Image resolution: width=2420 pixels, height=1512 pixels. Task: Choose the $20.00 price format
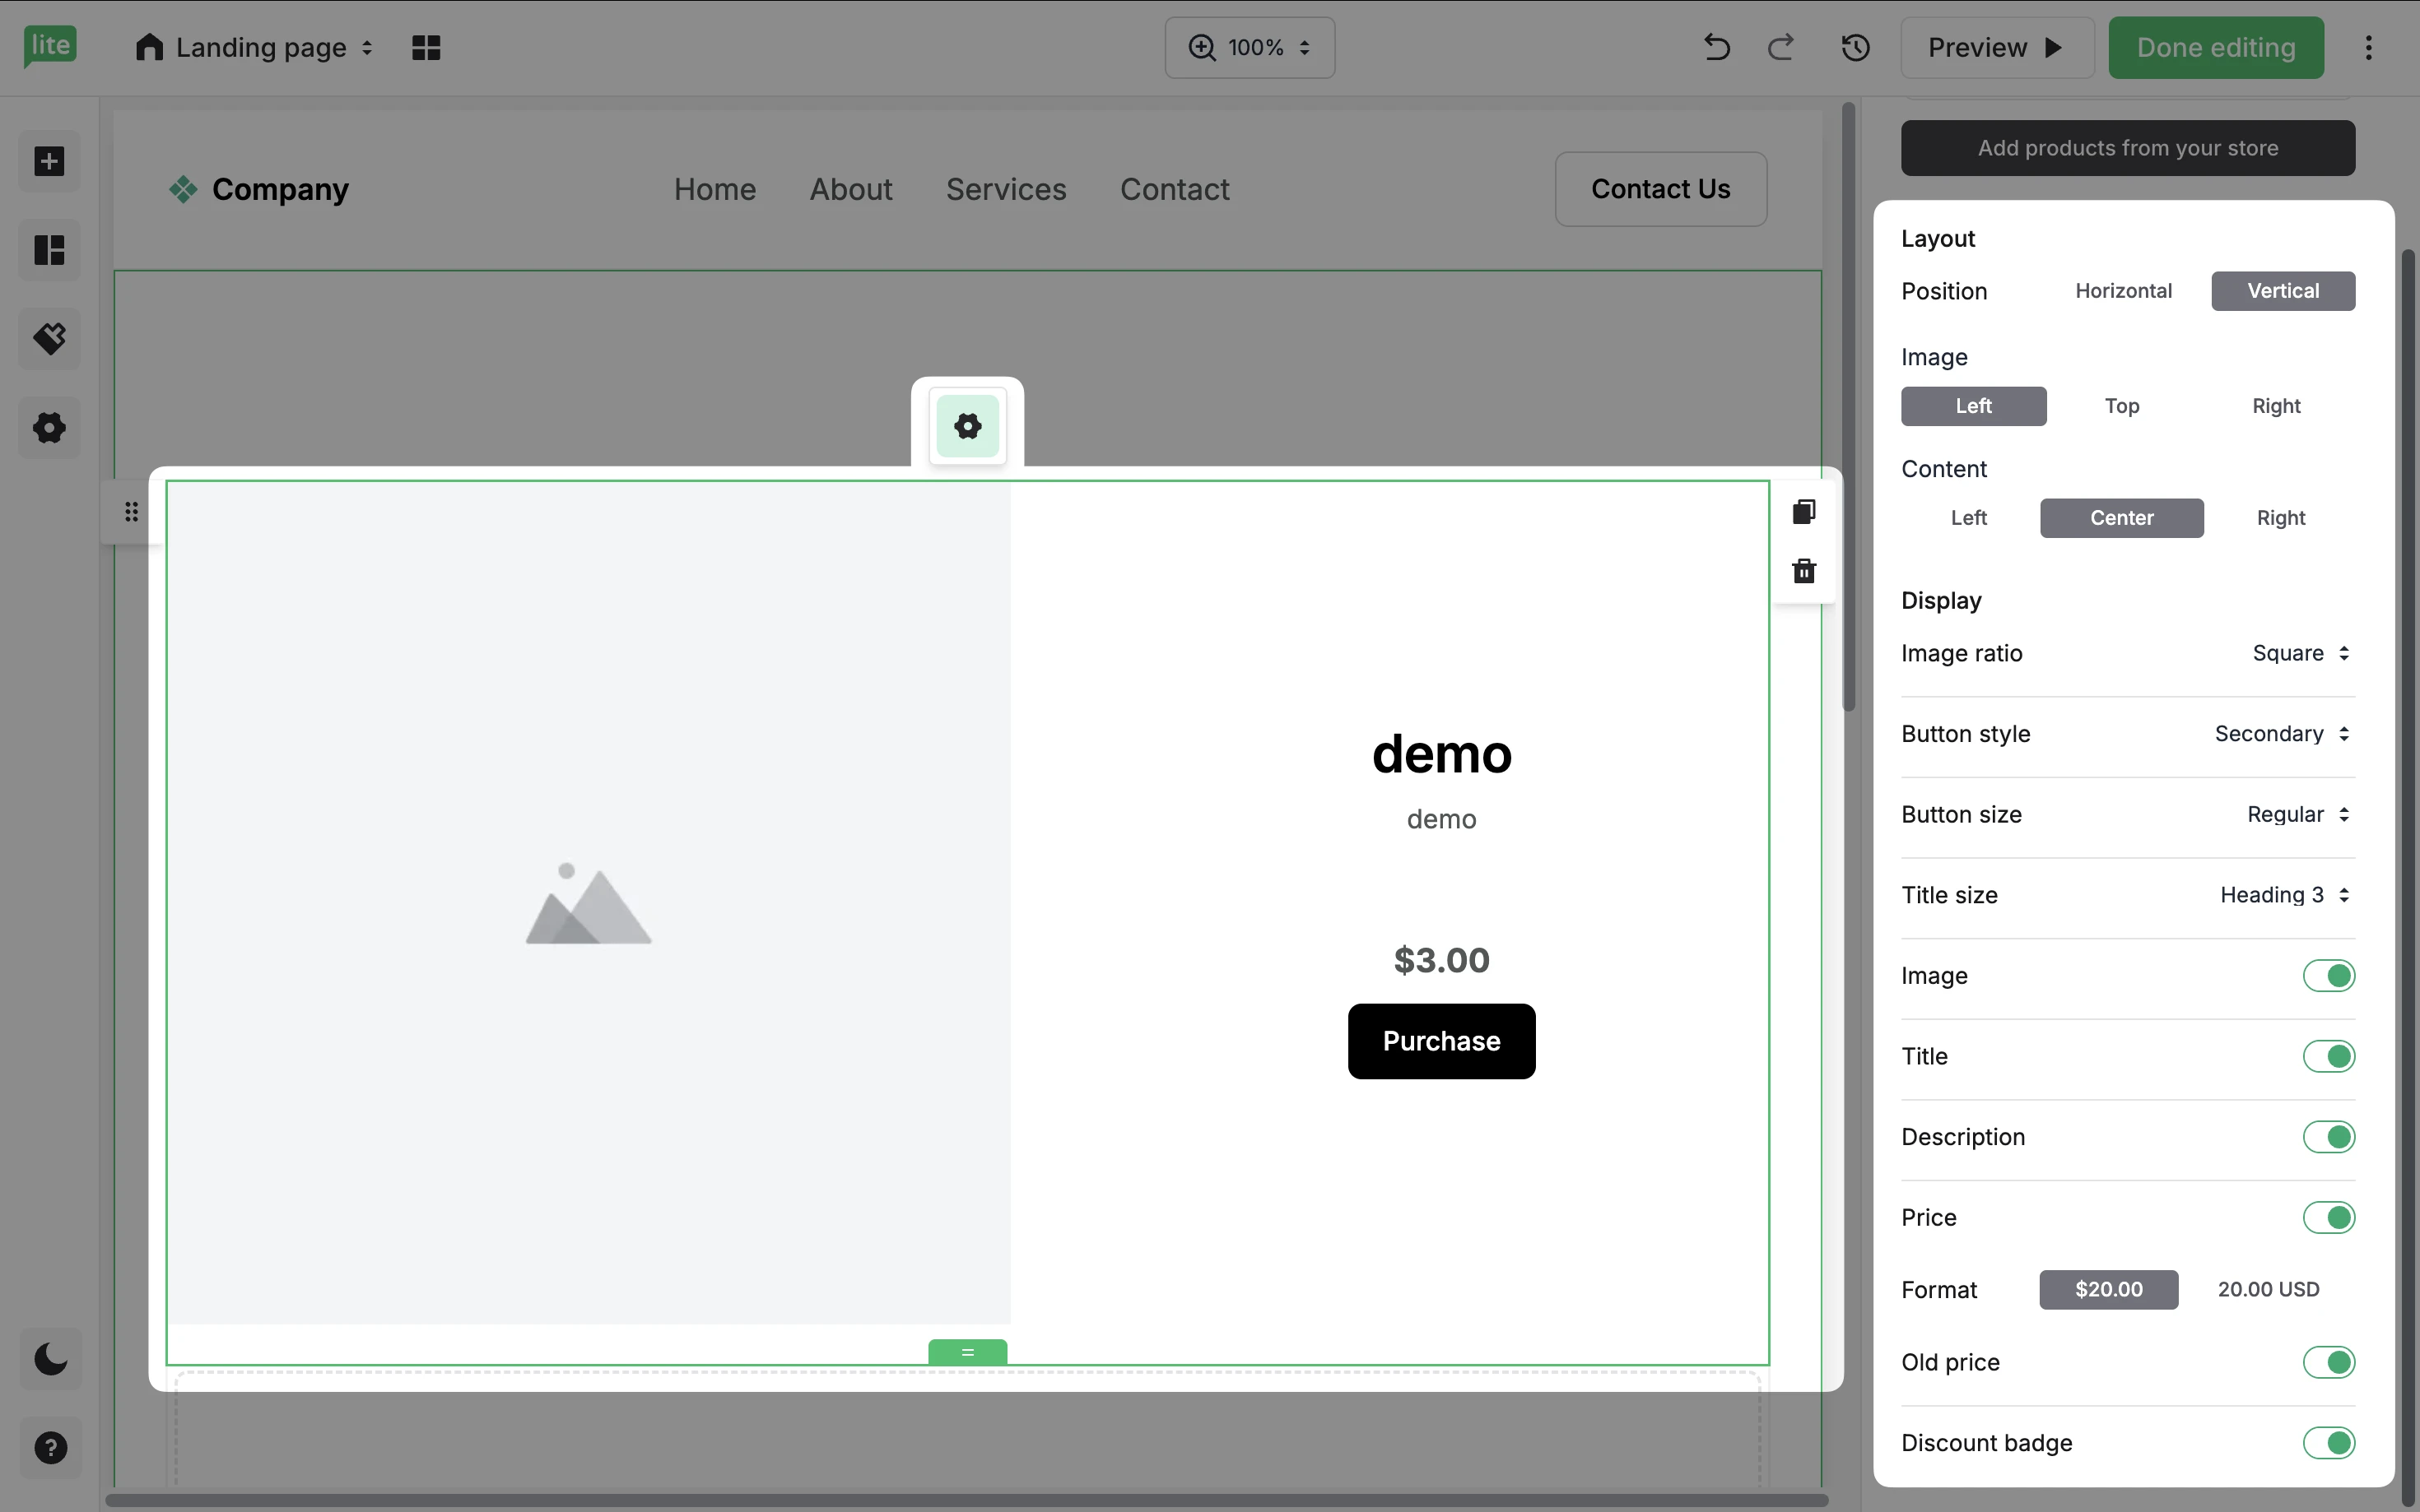(2109, 1290)
